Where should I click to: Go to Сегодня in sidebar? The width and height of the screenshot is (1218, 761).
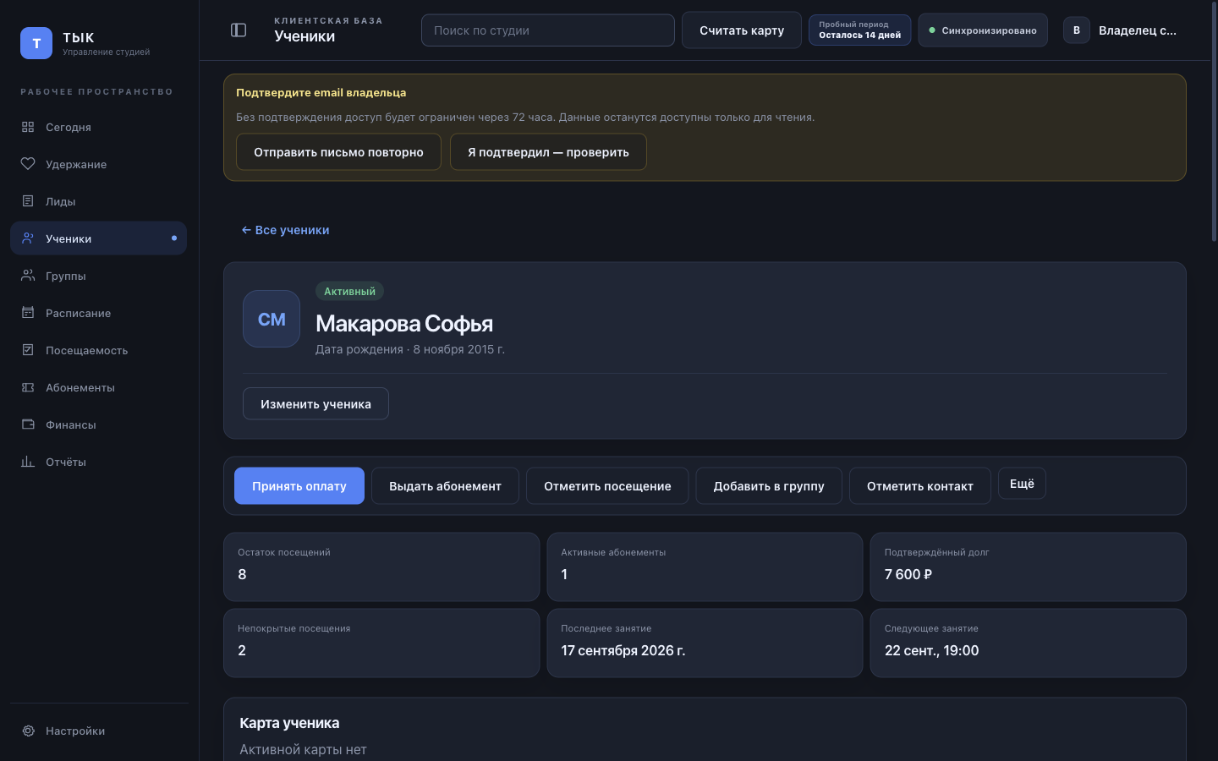tap(98, 127)
